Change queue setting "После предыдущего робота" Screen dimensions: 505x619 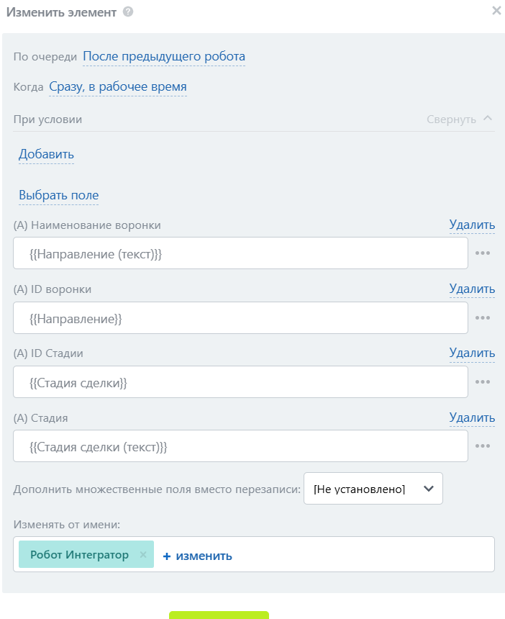pyautogui.click(x=163, y=56)
